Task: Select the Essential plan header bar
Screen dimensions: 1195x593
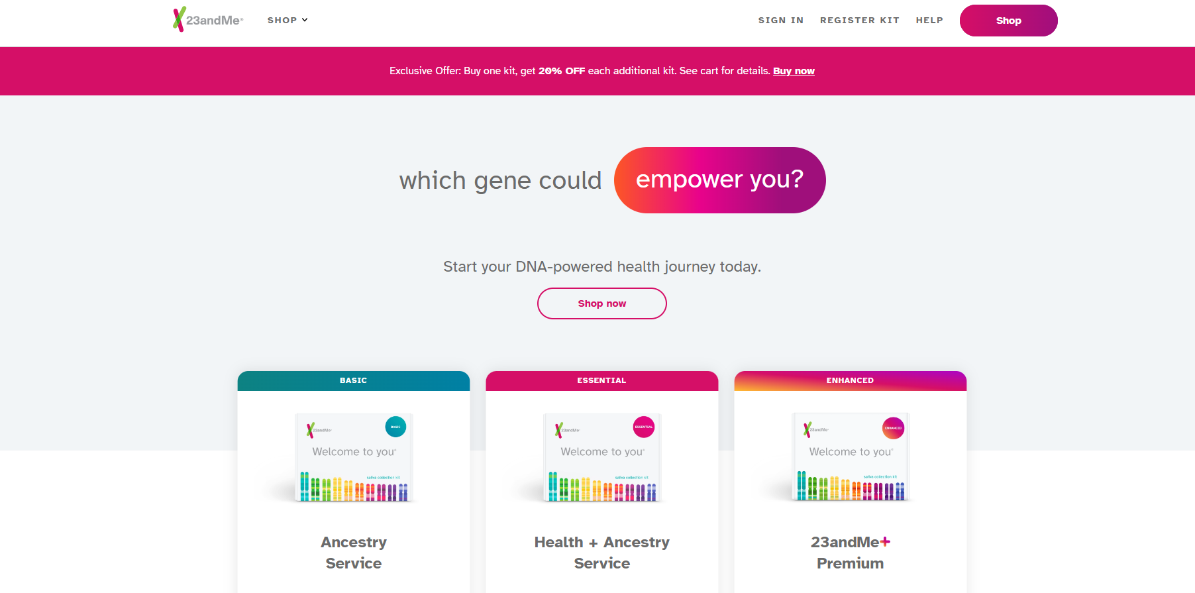Action: [x=601, y=381]
